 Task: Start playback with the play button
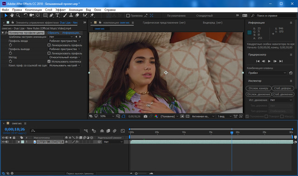[269, 61]
